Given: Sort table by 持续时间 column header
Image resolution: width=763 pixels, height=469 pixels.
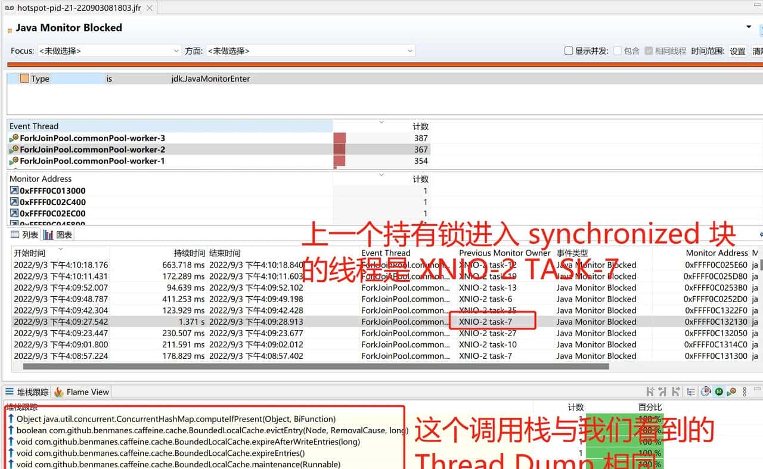Looking at the screenshot, I should pyautogui.click(x=189, y=253).
